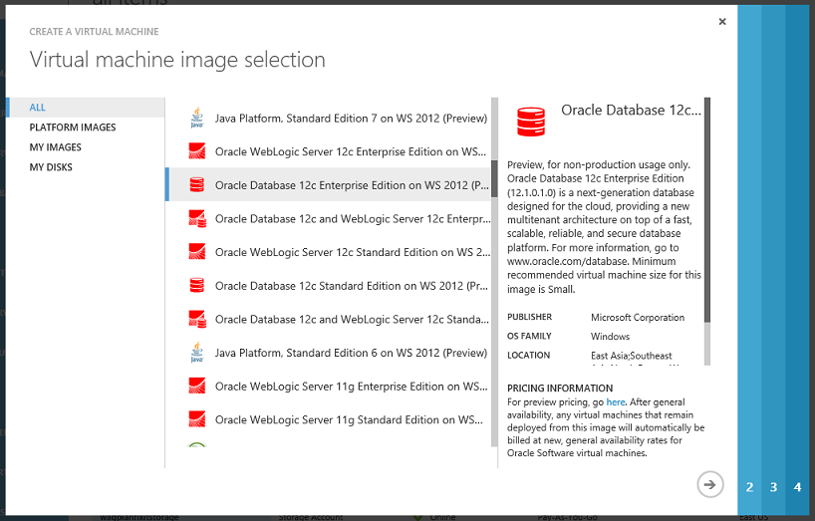Click the 'East Asia;Southeast' location value
This screenshot has height=521, width=815.
[x=631, y=356]
